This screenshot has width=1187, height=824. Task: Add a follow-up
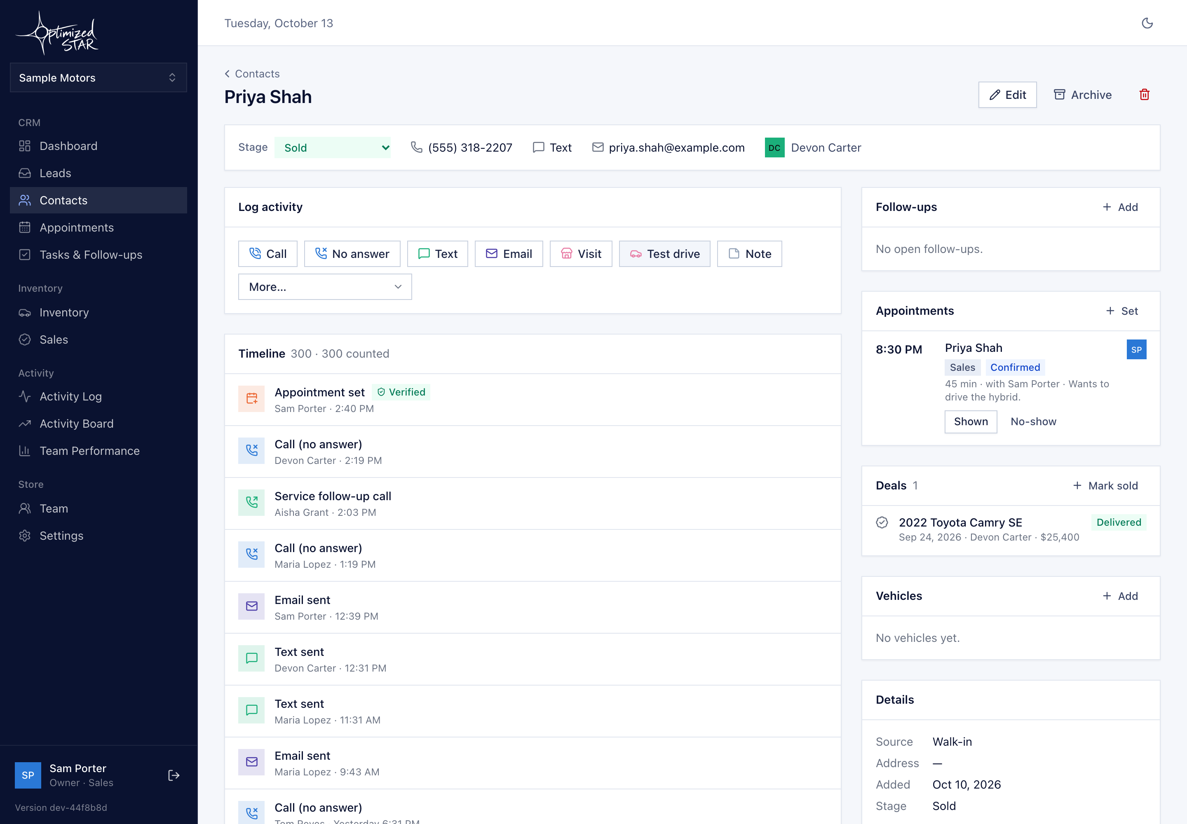point(1120,207)
